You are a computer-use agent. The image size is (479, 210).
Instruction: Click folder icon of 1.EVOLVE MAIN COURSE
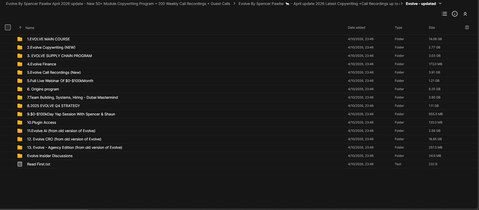(x=20, y=39)
